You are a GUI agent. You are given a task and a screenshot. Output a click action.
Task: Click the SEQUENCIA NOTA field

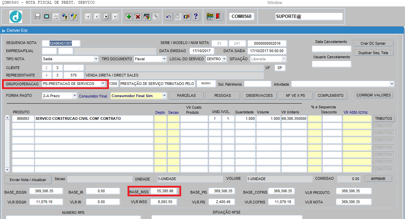point(61,43)
